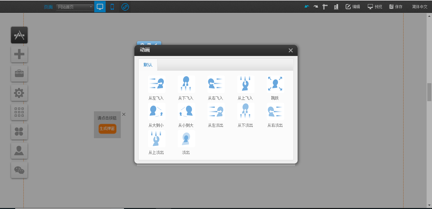Switch to desktop monitor view
432x209 pixels.
(x=100, y=7)
